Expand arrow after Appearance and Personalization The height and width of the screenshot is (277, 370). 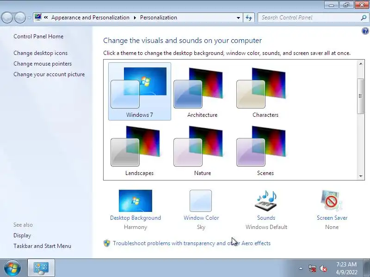135,18
